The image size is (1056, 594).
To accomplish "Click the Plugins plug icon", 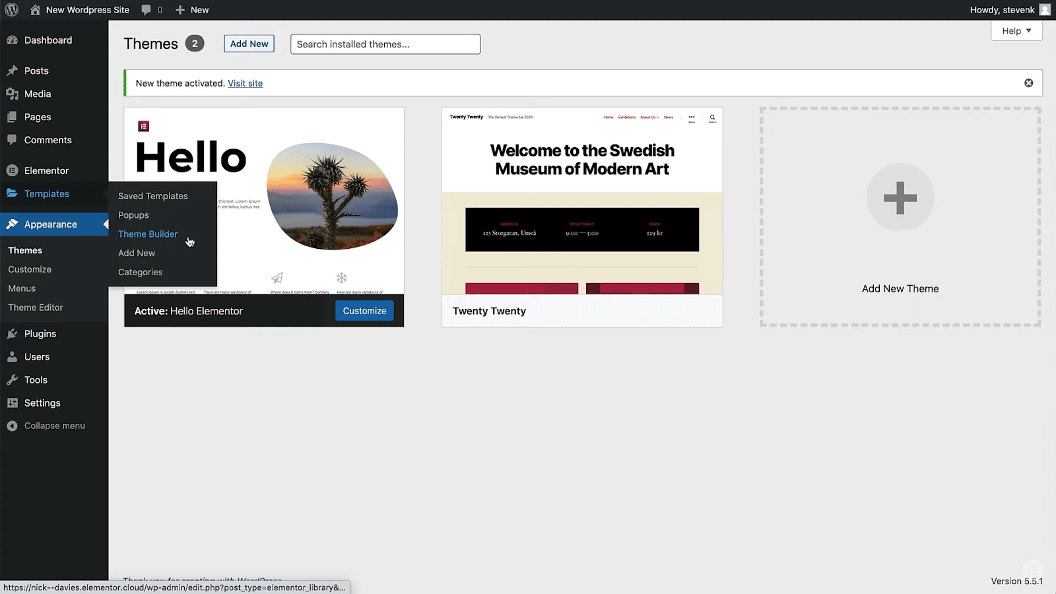I will click(12, 334).
